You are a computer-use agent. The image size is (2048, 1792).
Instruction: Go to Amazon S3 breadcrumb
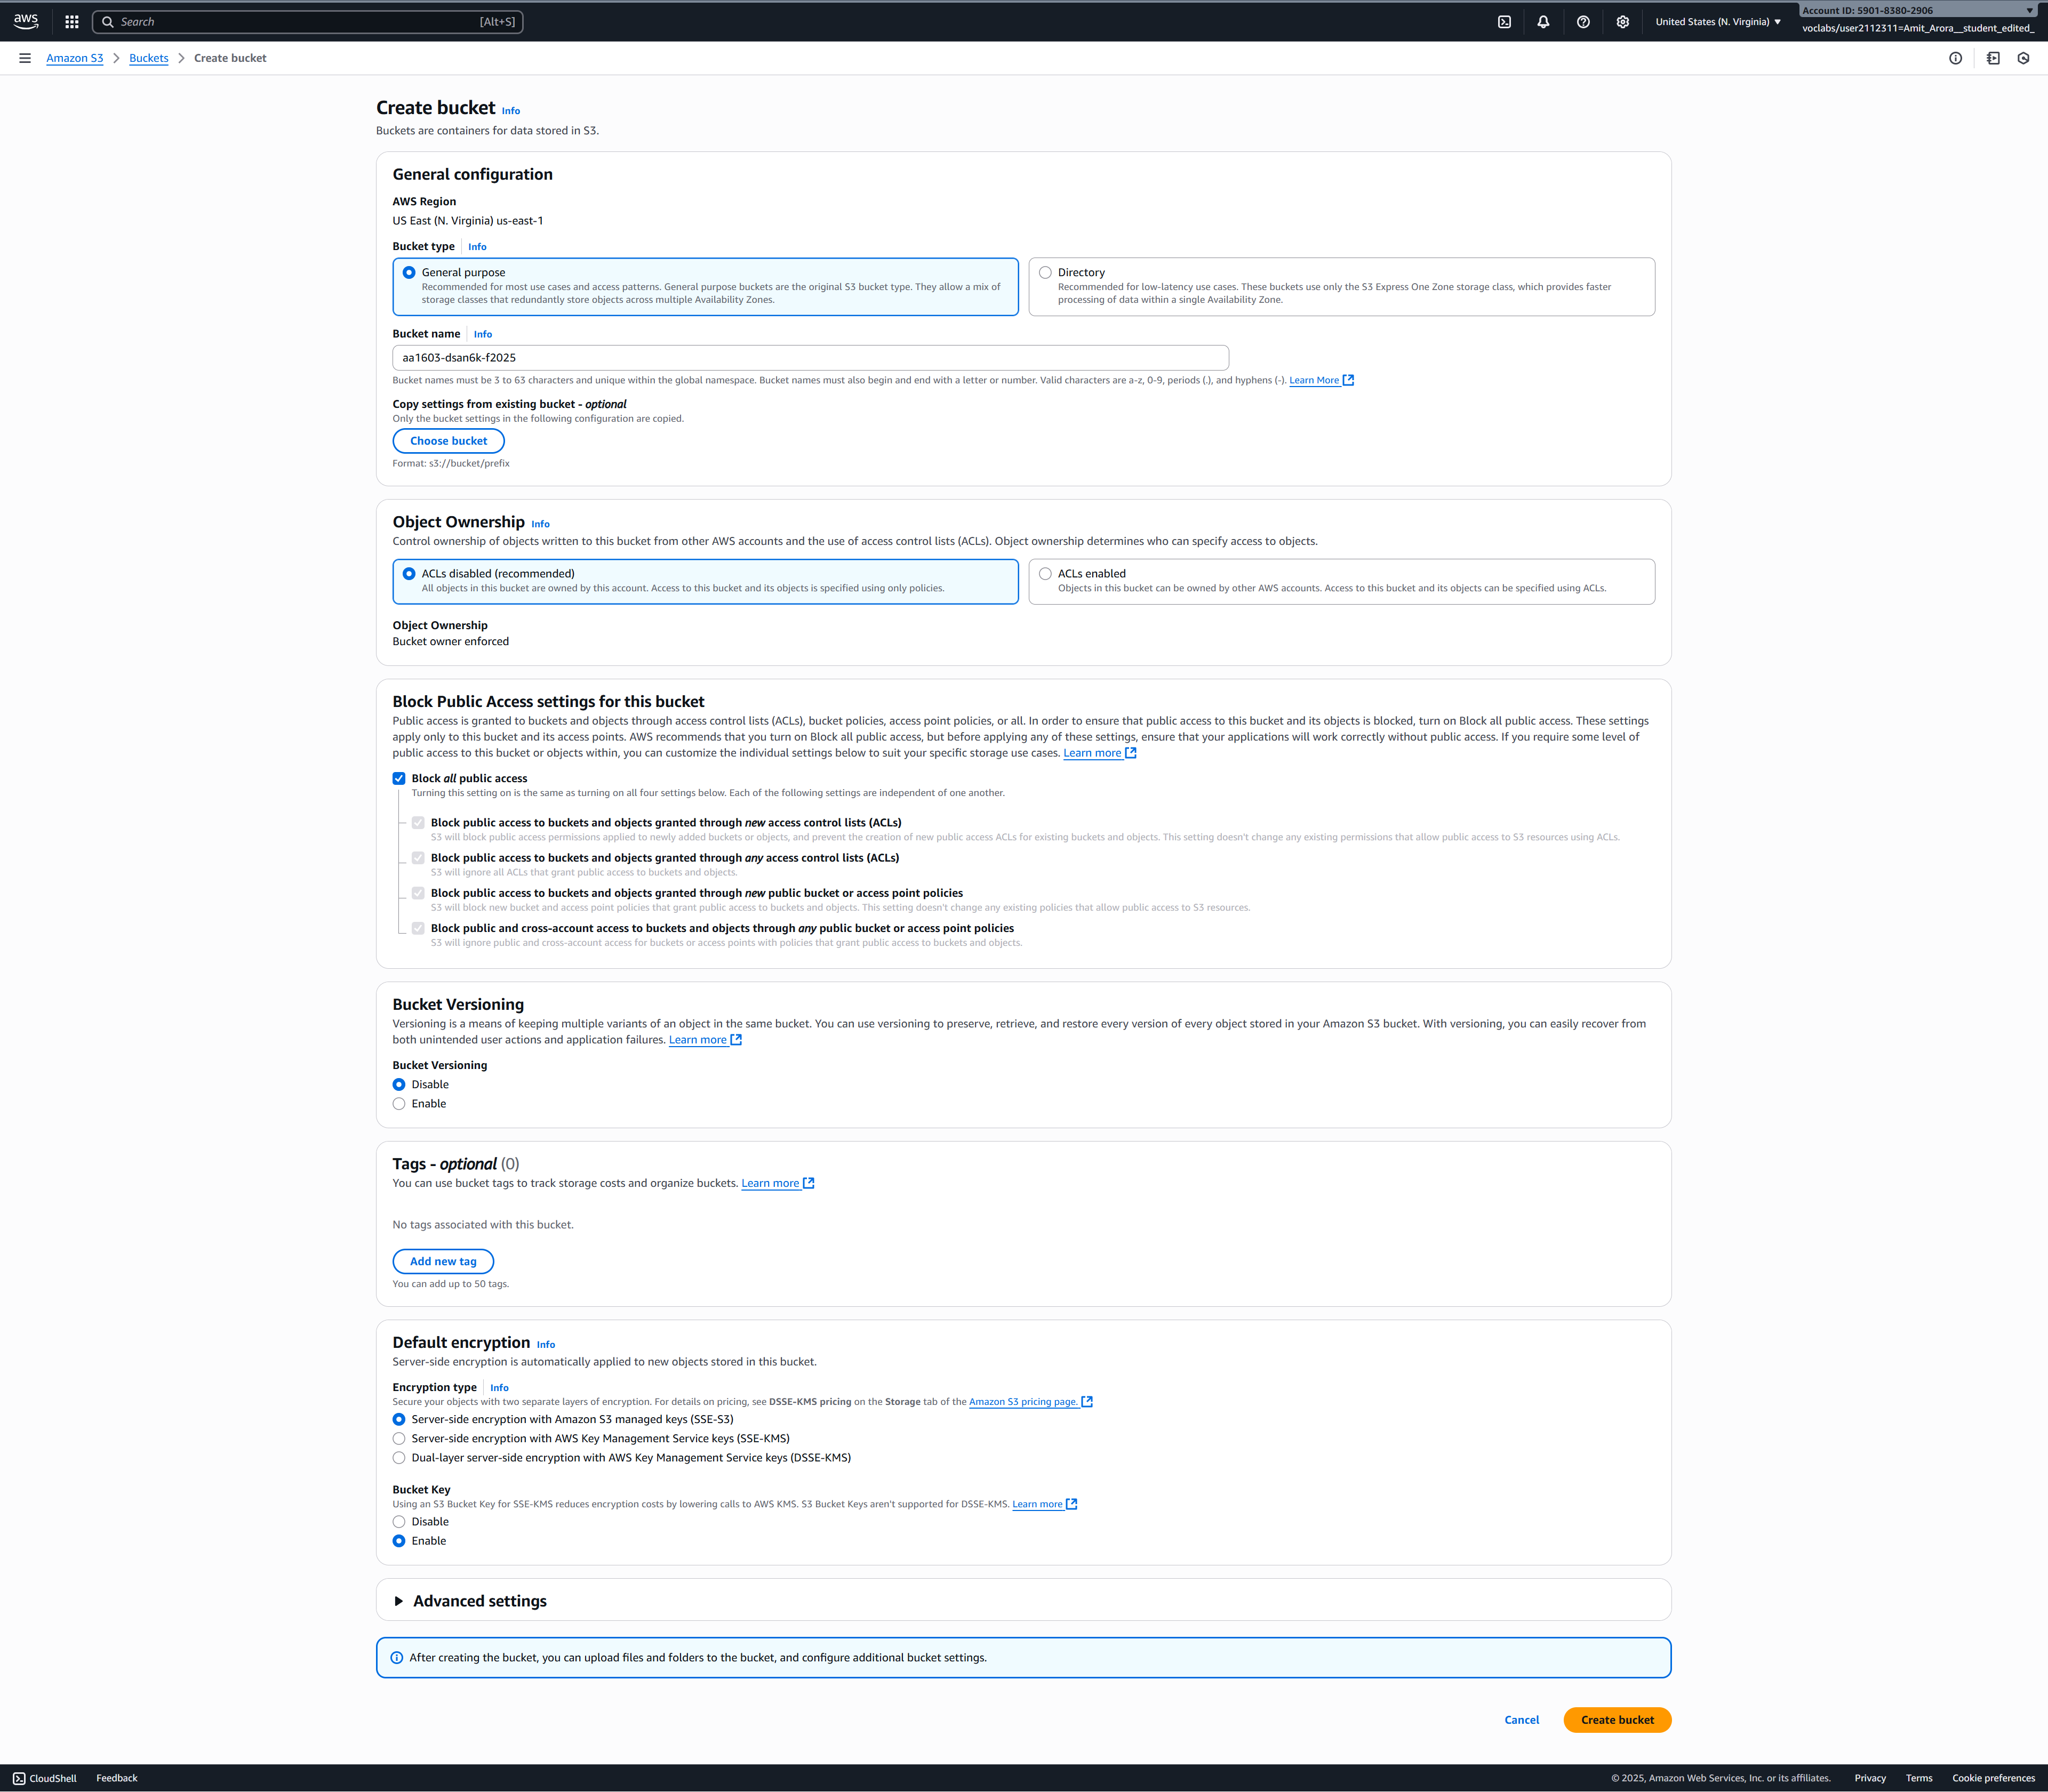point(75,58)
